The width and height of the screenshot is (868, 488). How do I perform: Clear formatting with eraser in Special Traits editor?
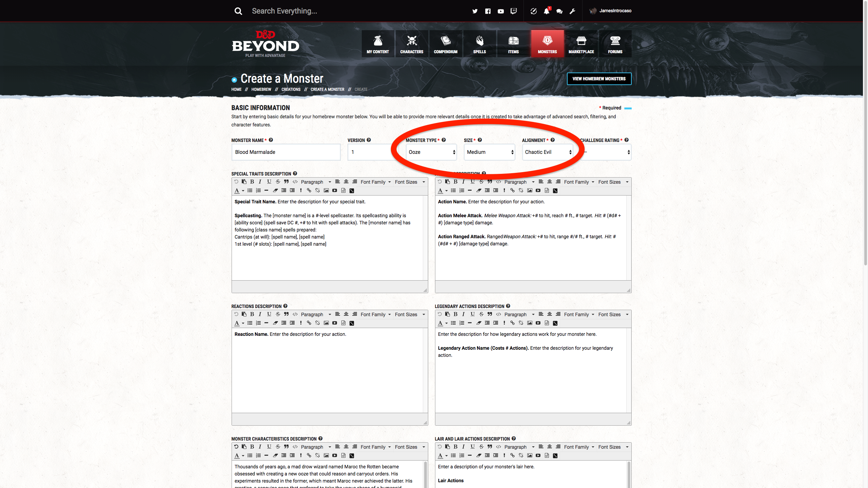[275, 190]
